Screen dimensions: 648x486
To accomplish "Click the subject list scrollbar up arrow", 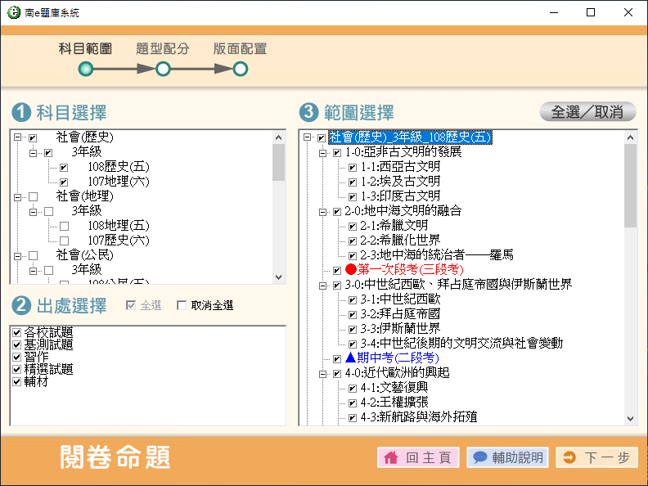I will (x=279, y=137).
